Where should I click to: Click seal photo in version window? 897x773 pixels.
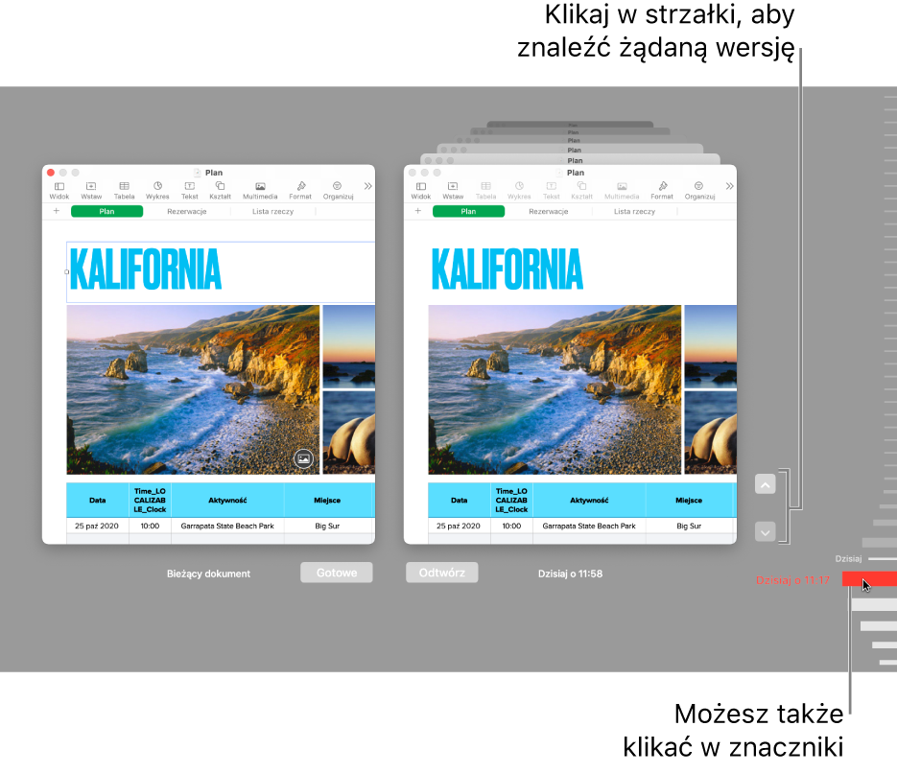click(711, 433)
